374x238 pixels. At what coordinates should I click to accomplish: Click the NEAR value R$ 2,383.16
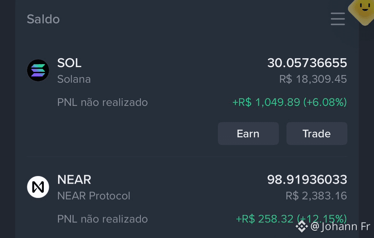tap(316, 196)
